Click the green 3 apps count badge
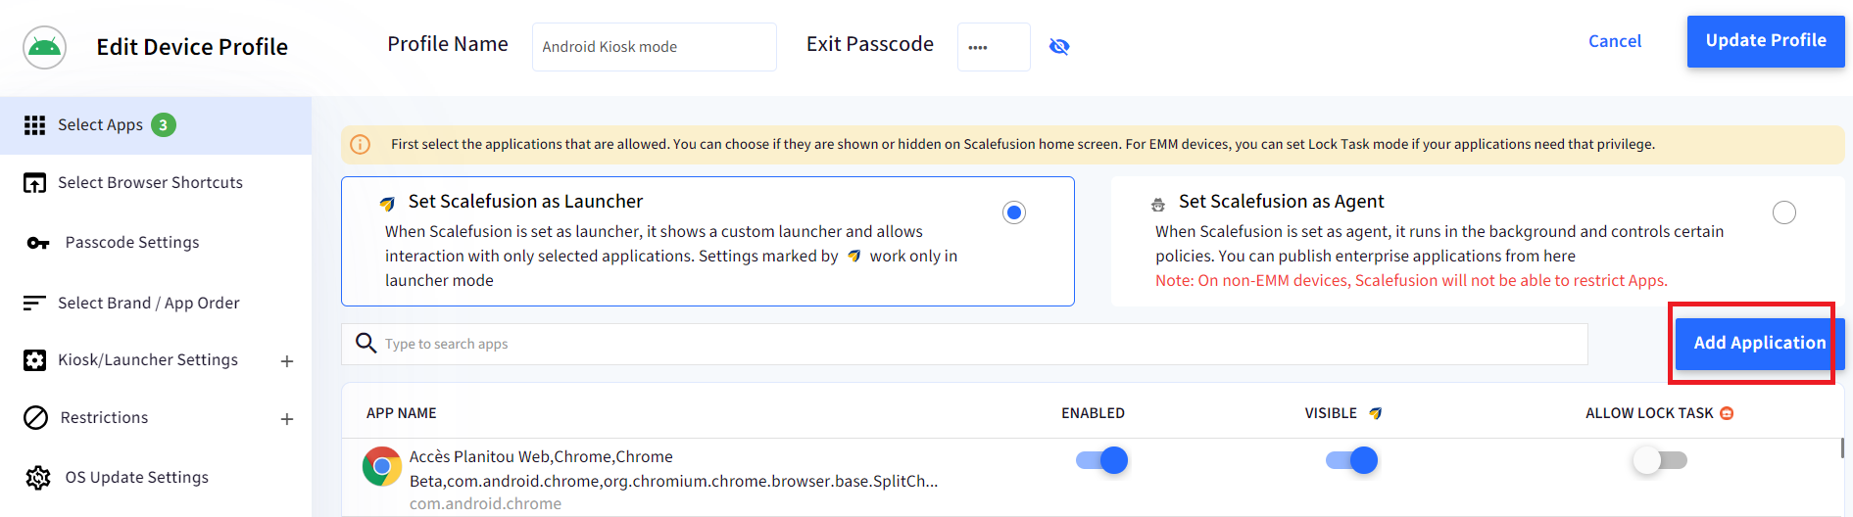Screen dimensions: 1853x517 pos(164,125)
